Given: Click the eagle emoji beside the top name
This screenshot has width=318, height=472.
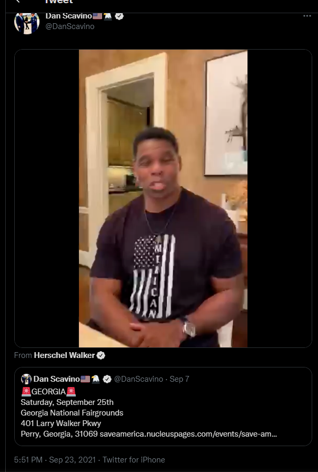Looking at the screenshot, I should tap(108, 16).
